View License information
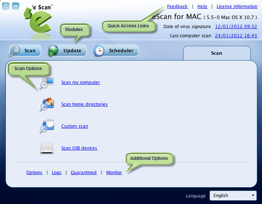 coord(237,7)
